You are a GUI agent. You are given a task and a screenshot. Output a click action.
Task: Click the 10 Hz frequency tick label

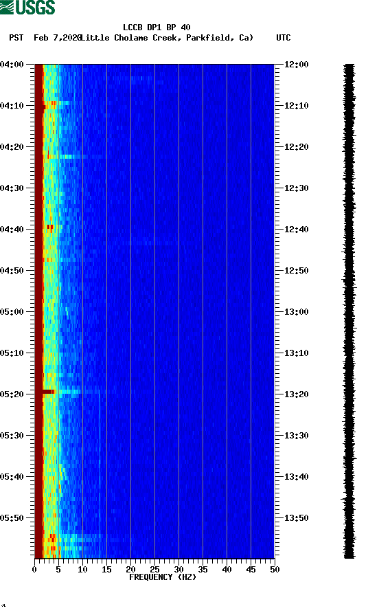click(82, 570)
